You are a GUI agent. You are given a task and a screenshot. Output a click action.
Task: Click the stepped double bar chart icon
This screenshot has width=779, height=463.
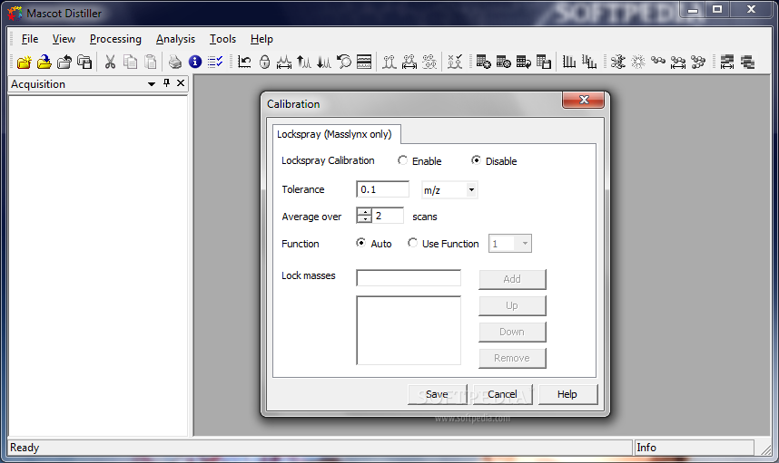coord(589,62)
